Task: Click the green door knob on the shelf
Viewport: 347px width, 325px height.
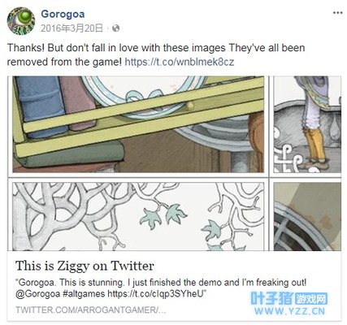Action: click(x=190, y=106)
